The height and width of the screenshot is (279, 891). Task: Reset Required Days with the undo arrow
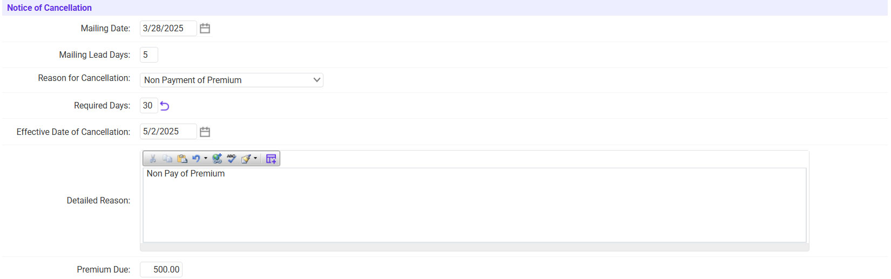pyautogui.click(x=165, y=106)
